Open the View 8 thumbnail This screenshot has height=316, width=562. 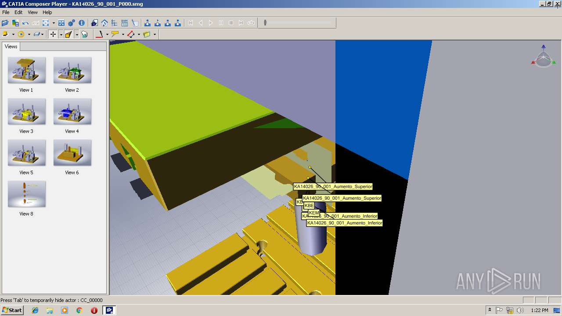pos(26,194)
